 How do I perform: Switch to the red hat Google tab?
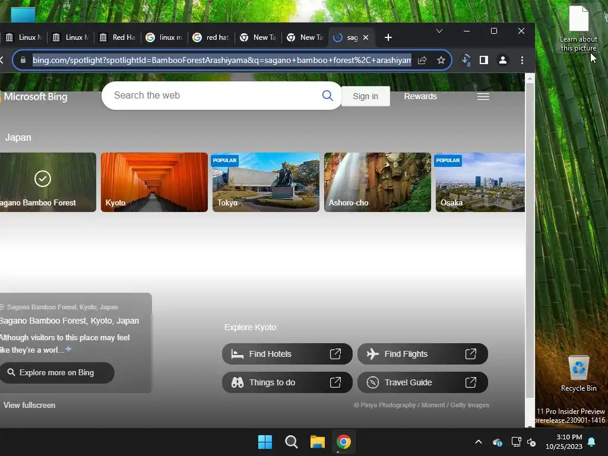212,37
